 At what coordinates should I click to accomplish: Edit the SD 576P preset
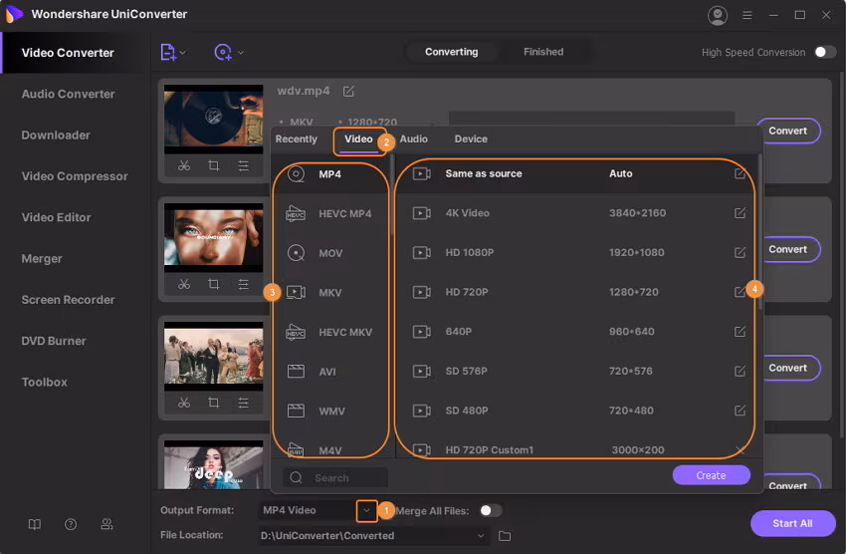740,371
